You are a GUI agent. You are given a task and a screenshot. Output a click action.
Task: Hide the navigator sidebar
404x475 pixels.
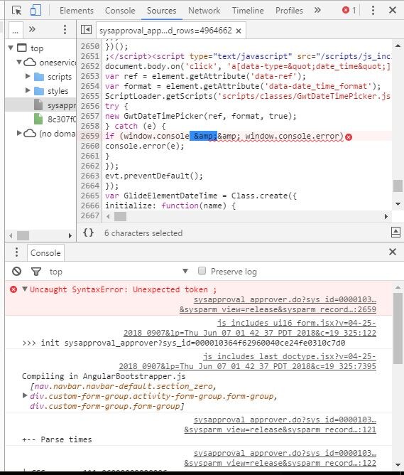coord(86,30)
